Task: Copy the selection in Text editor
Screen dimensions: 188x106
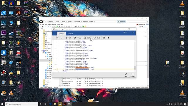Action: click(78, 38)
